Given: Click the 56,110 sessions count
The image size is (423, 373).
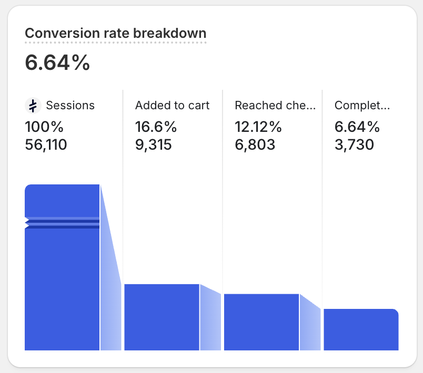Looking at the screenshot, I should tap(46, 144).
